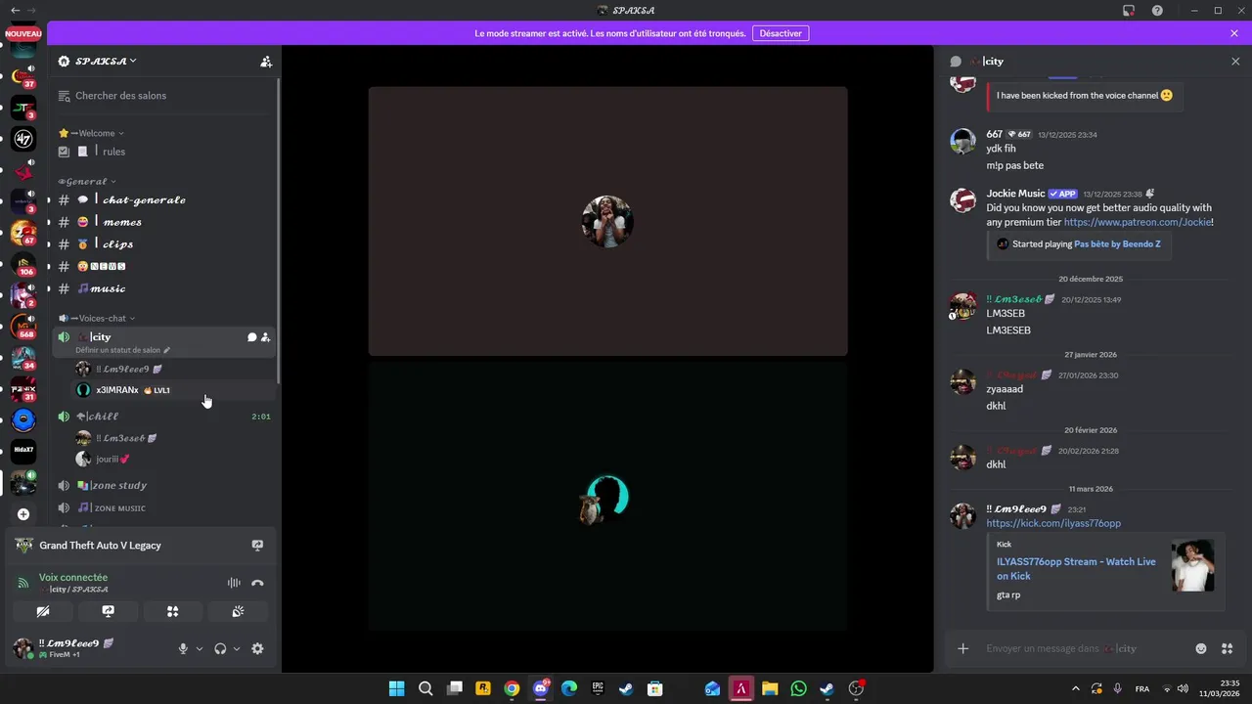Open ILYASS776opp Stream embed title
The width and height of the screenshot is (1252, 704).
(1076, 568)
